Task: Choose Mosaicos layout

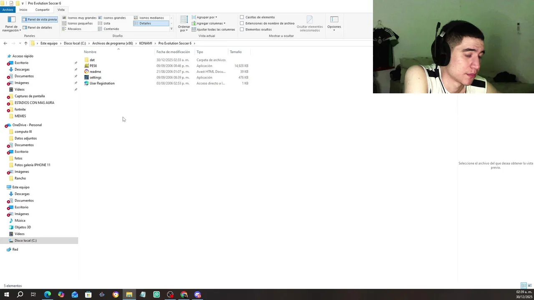Action: pyautogui.click(x=72, y=29)
